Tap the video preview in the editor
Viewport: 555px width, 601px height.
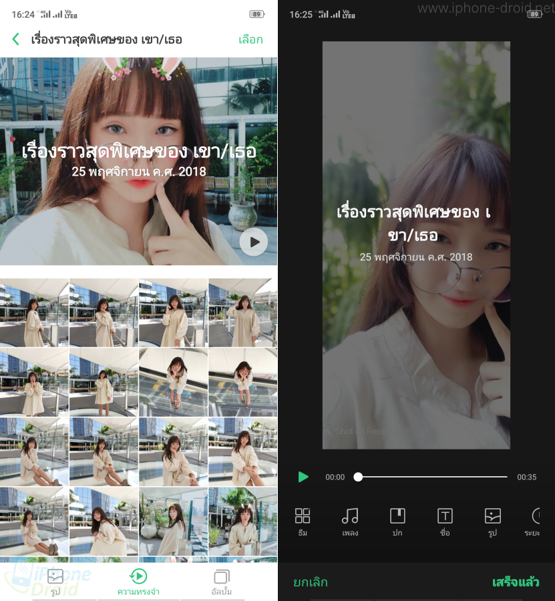point(416,245)
